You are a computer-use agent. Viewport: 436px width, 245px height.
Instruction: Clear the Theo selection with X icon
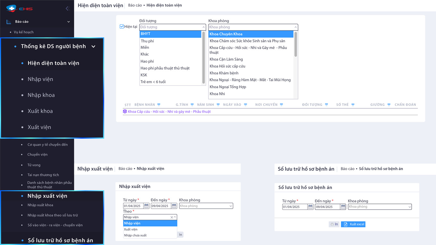pyautogui.click(x=172, y=217)
